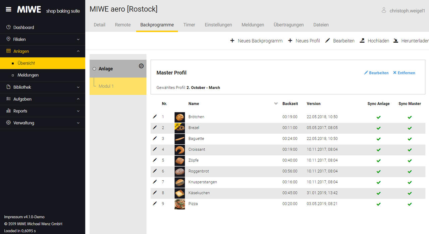This screenshot has width=429, height=234.
Task: Collapse the Anlagen sidebar section
Action: (78, 51)
